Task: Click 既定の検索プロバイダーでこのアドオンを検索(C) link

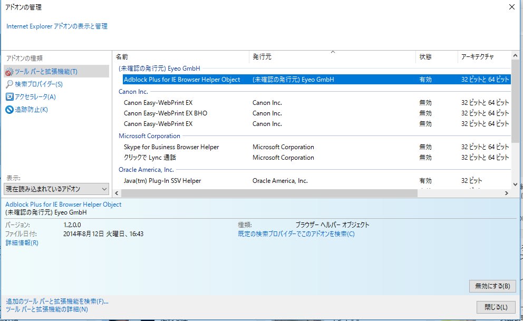Action: tap(296, 234)
